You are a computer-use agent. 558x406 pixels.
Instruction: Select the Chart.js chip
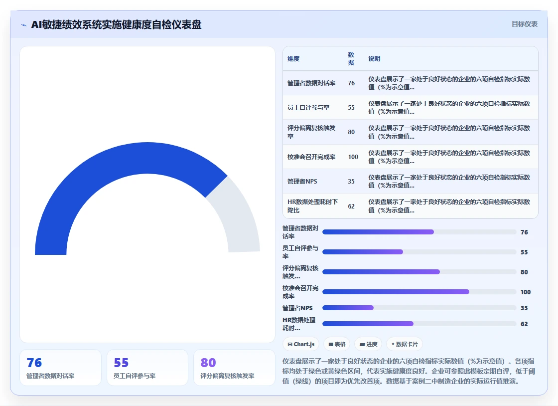[301, 344]
